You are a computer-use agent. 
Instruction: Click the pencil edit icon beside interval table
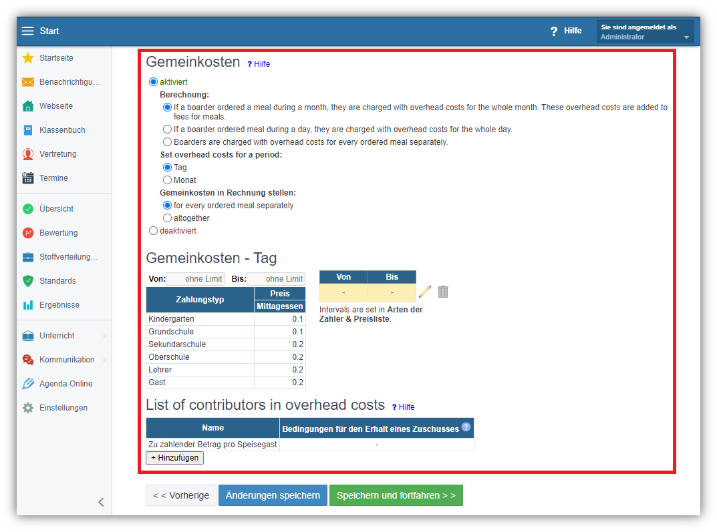tap(424, 292)
